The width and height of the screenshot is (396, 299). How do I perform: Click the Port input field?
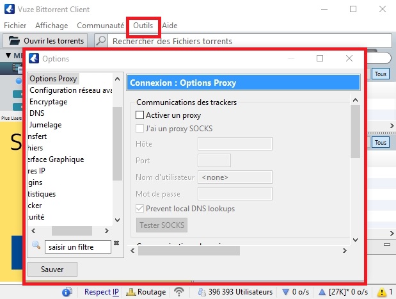point(214,161)
